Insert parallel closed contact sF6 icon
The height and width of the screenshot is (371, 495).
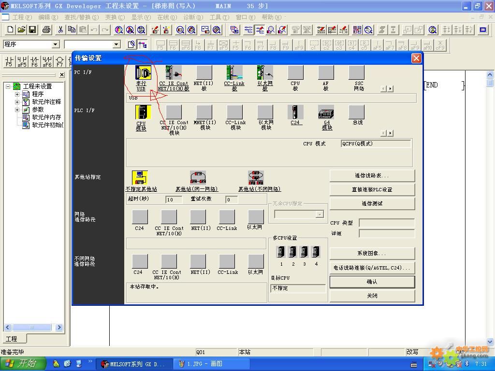click(47, 61)
